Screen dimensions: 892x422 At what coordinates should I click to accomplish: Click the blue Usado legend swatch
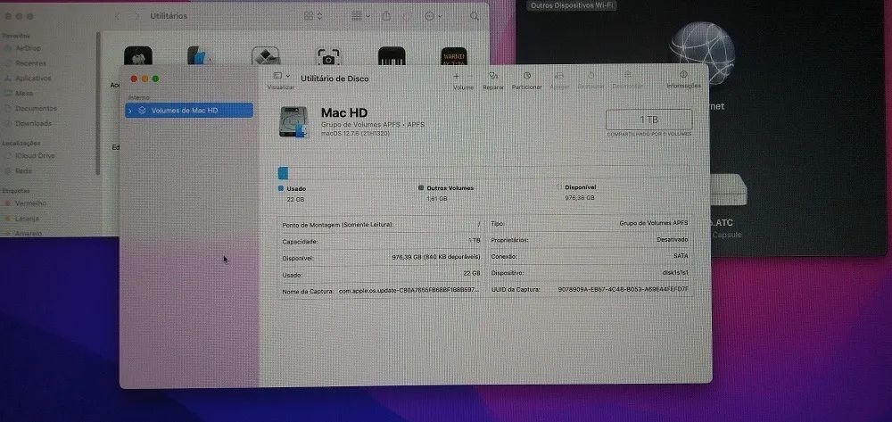point(280,188)
